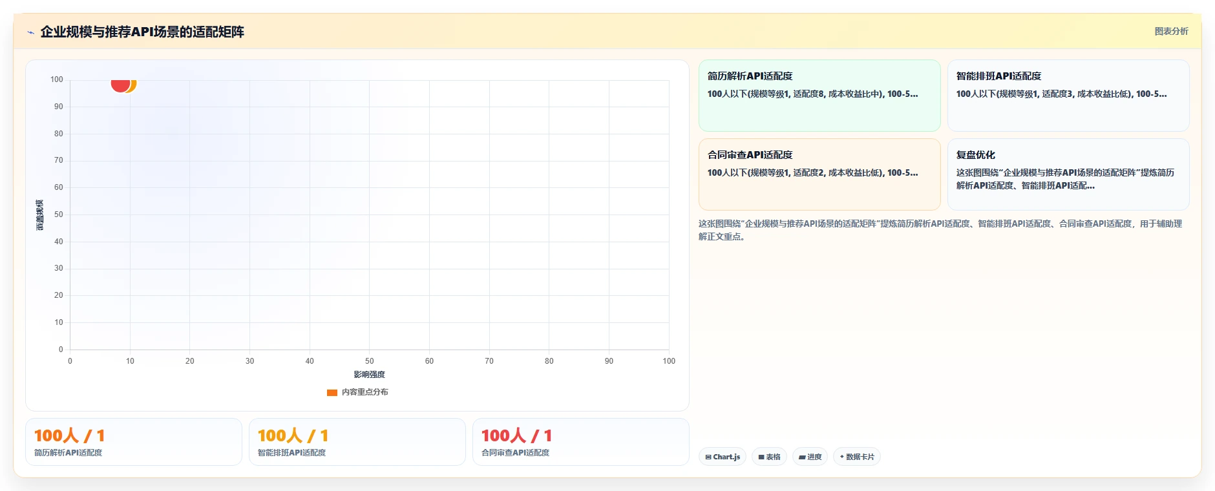Image resolution: width=1215 pixels, height=491 pixels.
Task: Click the 合同审查API适配度 stat tile with red value
Action: [x=581, y=442]
